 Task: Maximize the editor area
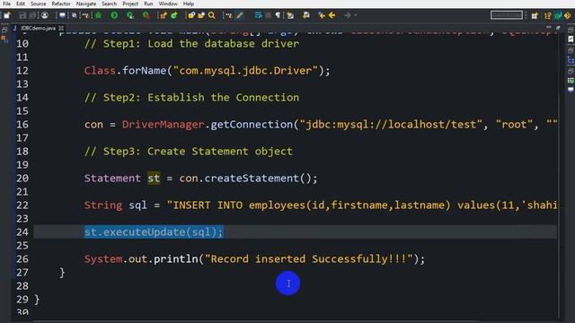[x=558, y=28]
